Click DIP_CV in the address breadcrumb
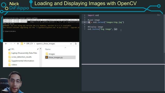Viewport: 165px width, 93px height. click(29, 44)
